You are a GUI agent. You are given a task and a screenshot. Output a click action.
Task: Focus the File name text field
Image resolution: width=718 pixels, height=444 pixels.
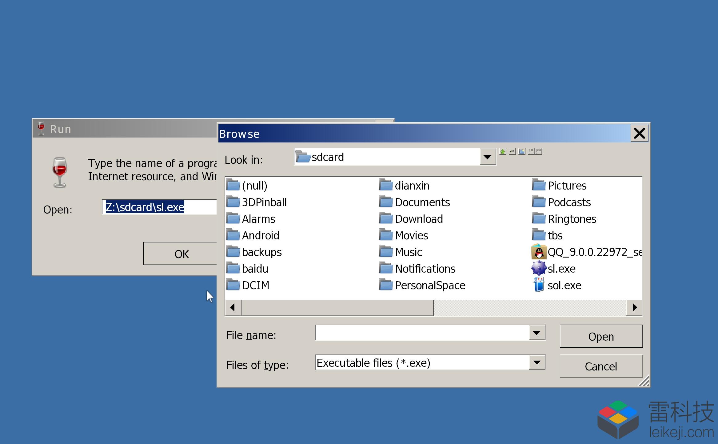(x=422, y=333)
